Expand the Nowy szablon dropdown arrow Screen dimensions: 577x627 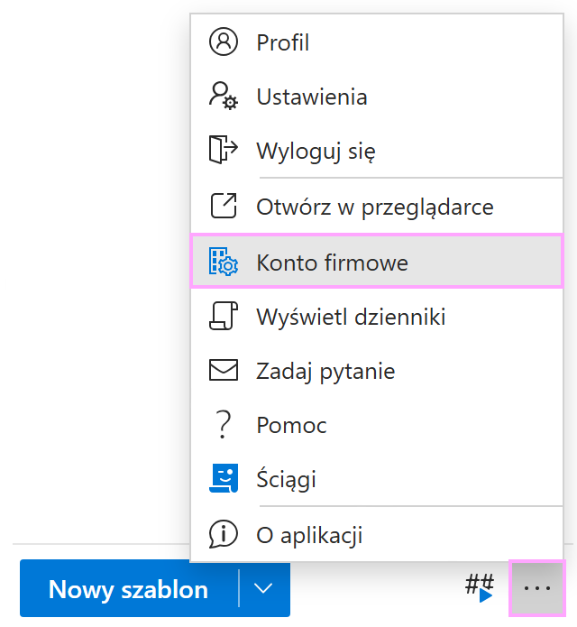coord(263,588)
